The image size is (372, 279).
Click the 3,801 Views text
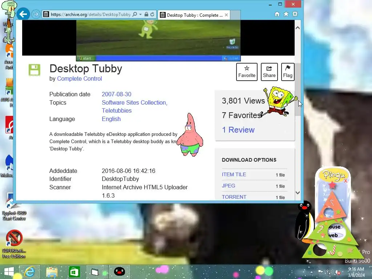pyautogui.click(x=243, y=101)
